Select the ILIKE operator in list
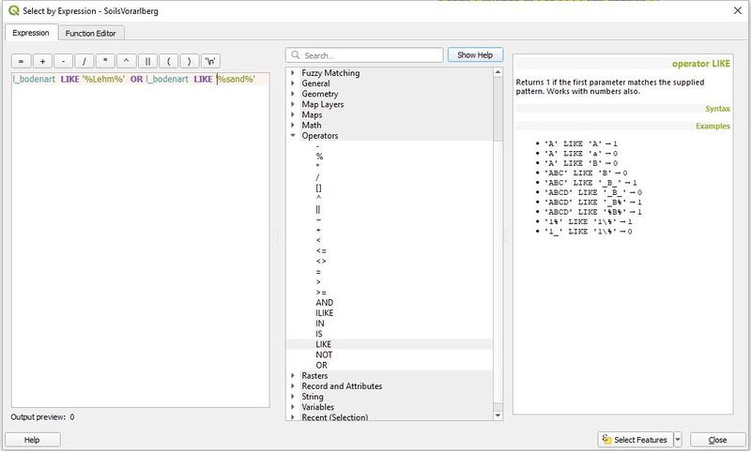The height and width of the screenshot is (451, 751). pyautogui.click(x=324, y=313)
